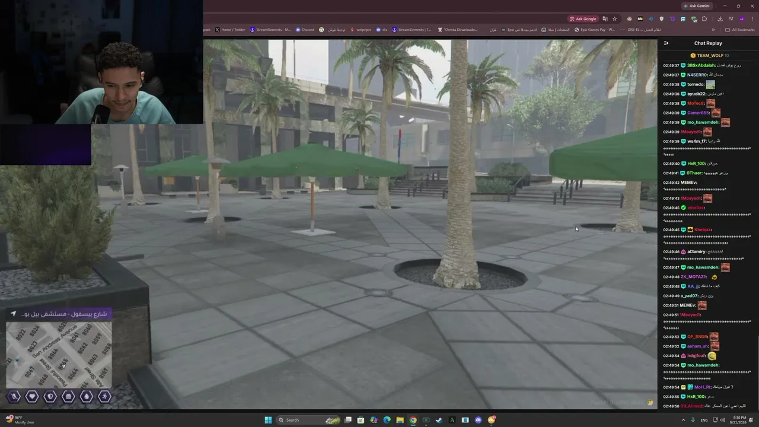This screenshot has width=759, height=427.
Task: Click username ZK_MOTAZ1 in chat
Action: (x=693, y=277)
